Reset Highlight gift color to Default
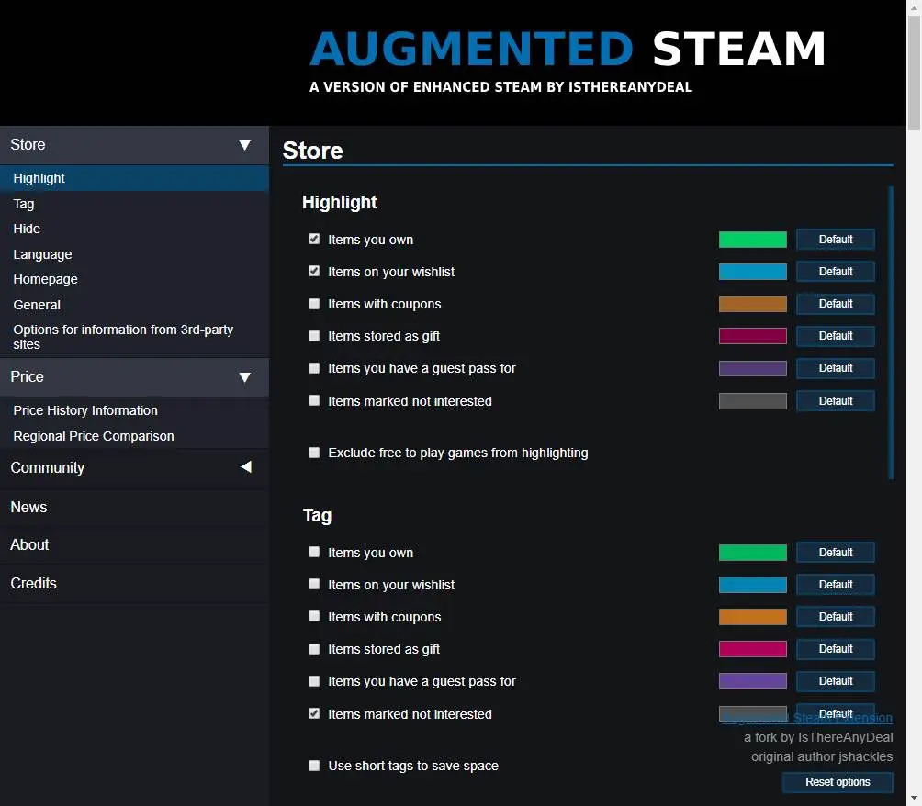This screenshot has height=806, width=922. pos(836,336)
